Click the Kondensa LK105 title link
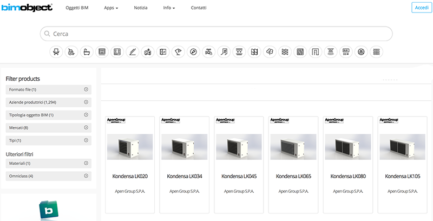This screenshot has height=221, width=433. (403, 176)
